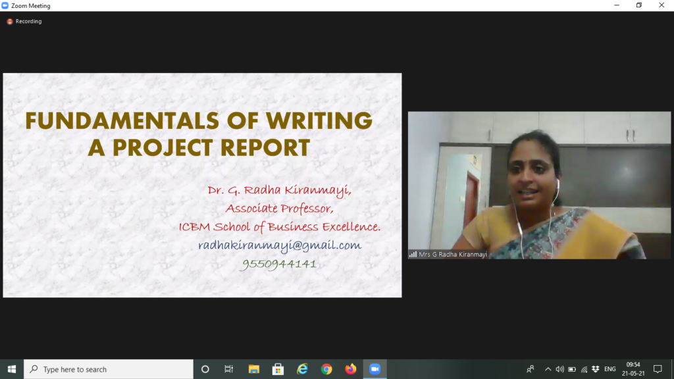The height and width of the screenshot is (379, 674).
Task: Click the Mrs G Radha Kiranmayi name label
Action: 453,255
